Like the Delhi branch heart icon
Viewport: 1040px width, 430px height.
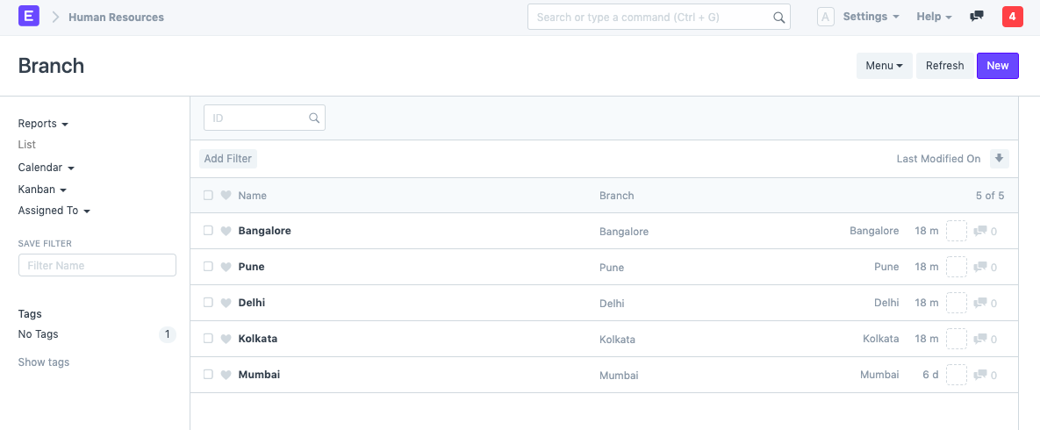(226, 303)
